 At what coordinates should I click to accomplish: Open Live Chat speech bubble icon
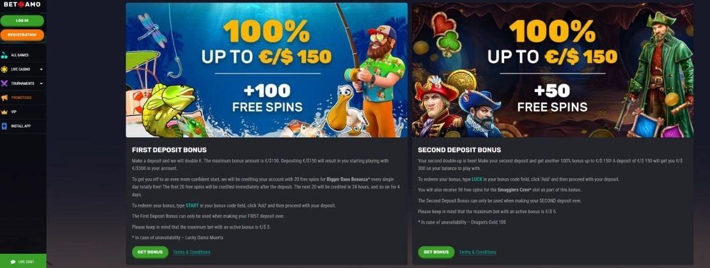13,262
